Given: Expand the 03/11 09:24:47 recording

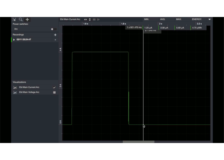Looking at the screenshot, I should click(x=14, y=40).
